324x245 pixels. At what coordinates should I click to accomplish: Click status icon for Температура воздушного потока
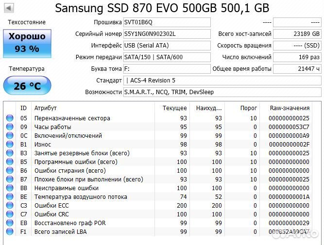click(x=10, y=196)
